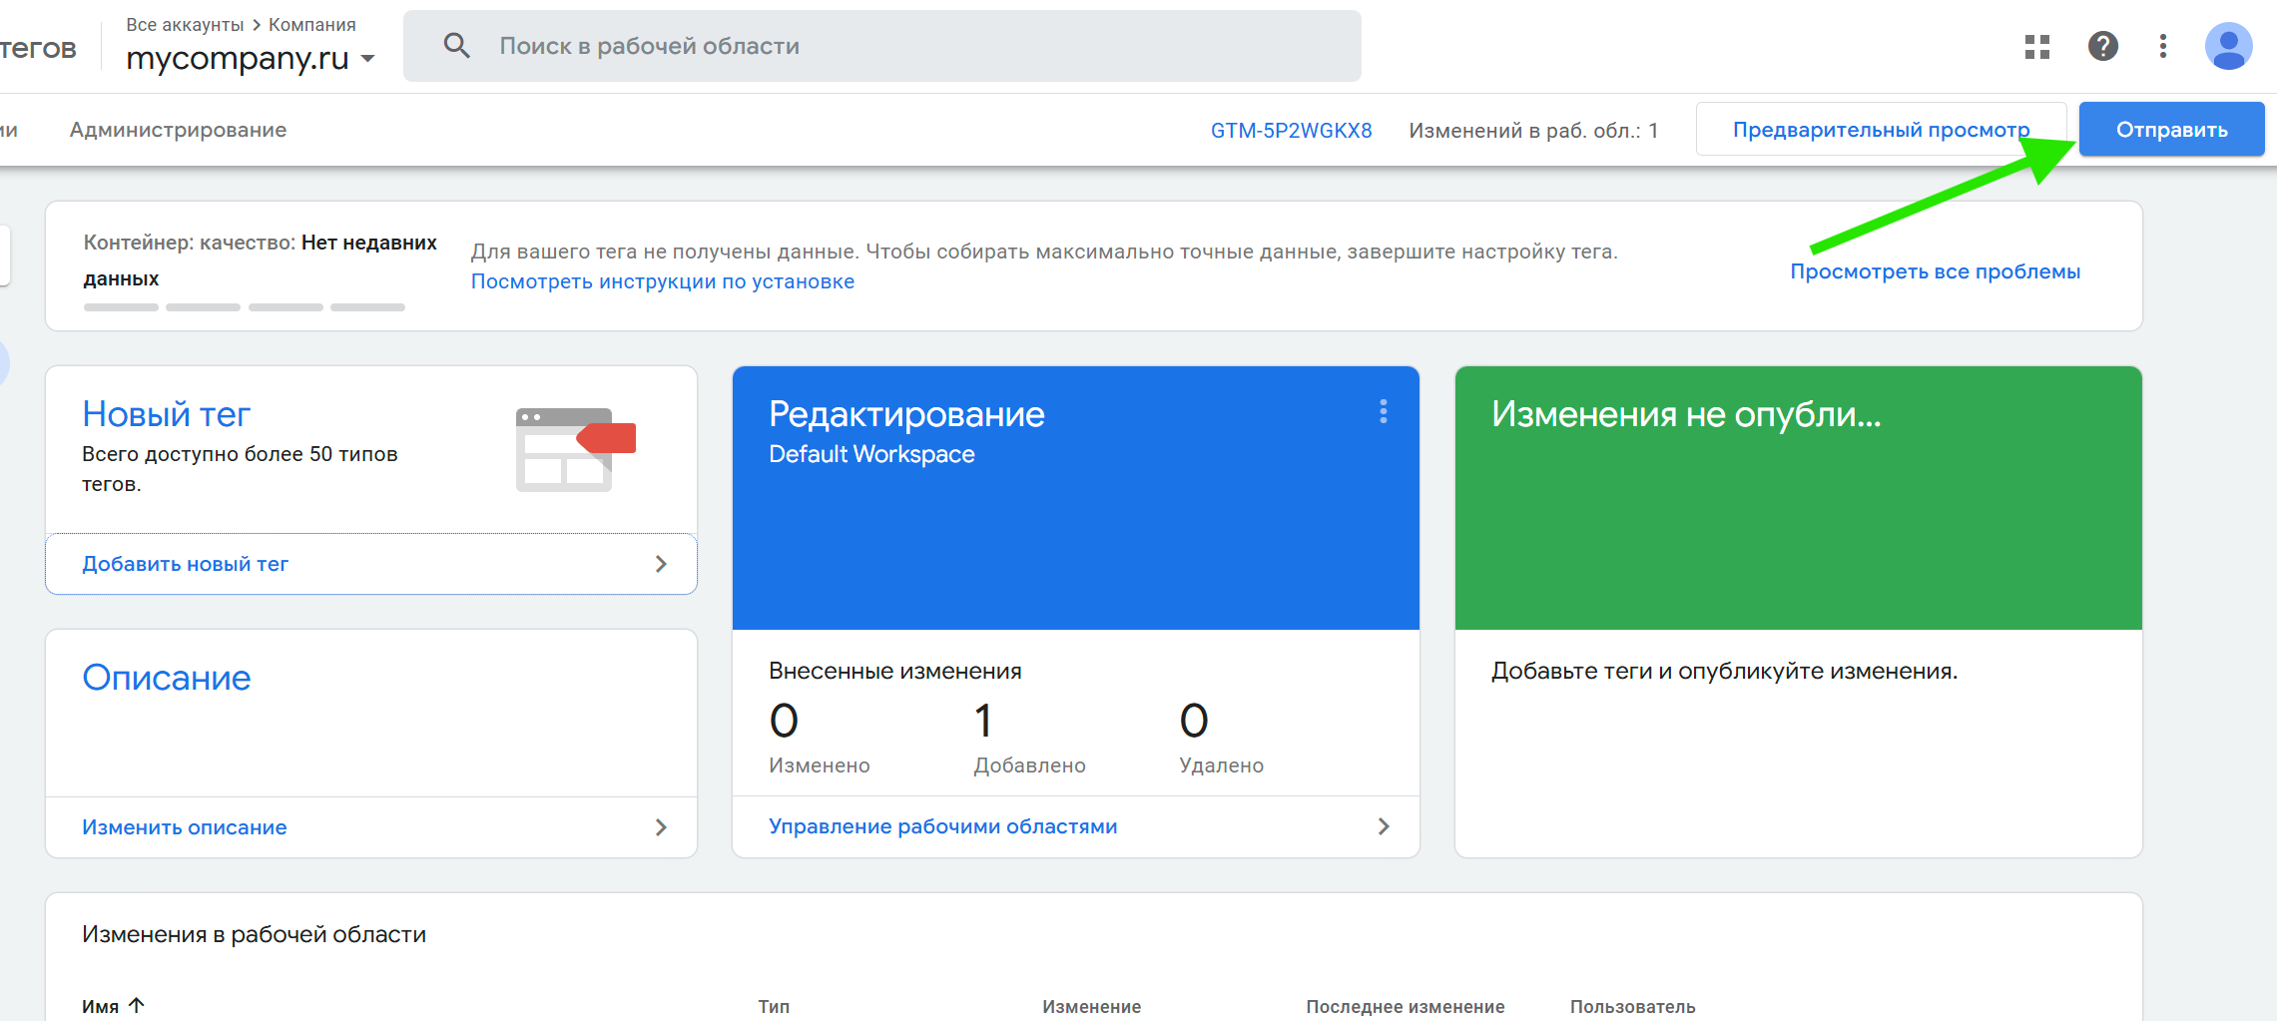Open the Google apps grid menu
Screen dimensions: 2277x1021
click(x=2036, y=46)
